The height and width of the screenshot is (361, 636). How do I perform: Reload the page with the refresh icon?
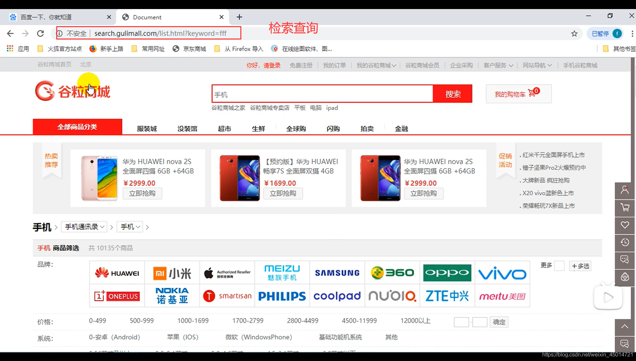[41, 33]
